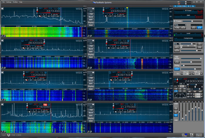Click the MOX button
This screenshot has height=138, width=205.
183,28
